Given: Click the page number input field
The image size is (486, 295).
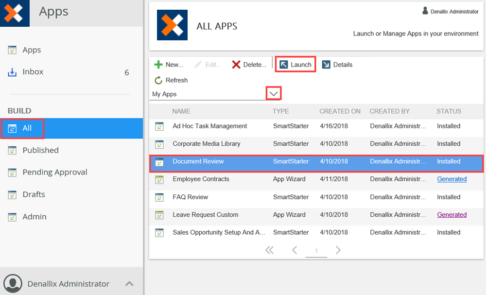Looking at the screenshot, I should 316,251.
